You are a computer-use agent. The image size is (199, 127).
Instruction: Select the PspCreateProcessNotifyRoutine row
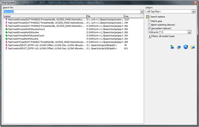tap(73, 32)
